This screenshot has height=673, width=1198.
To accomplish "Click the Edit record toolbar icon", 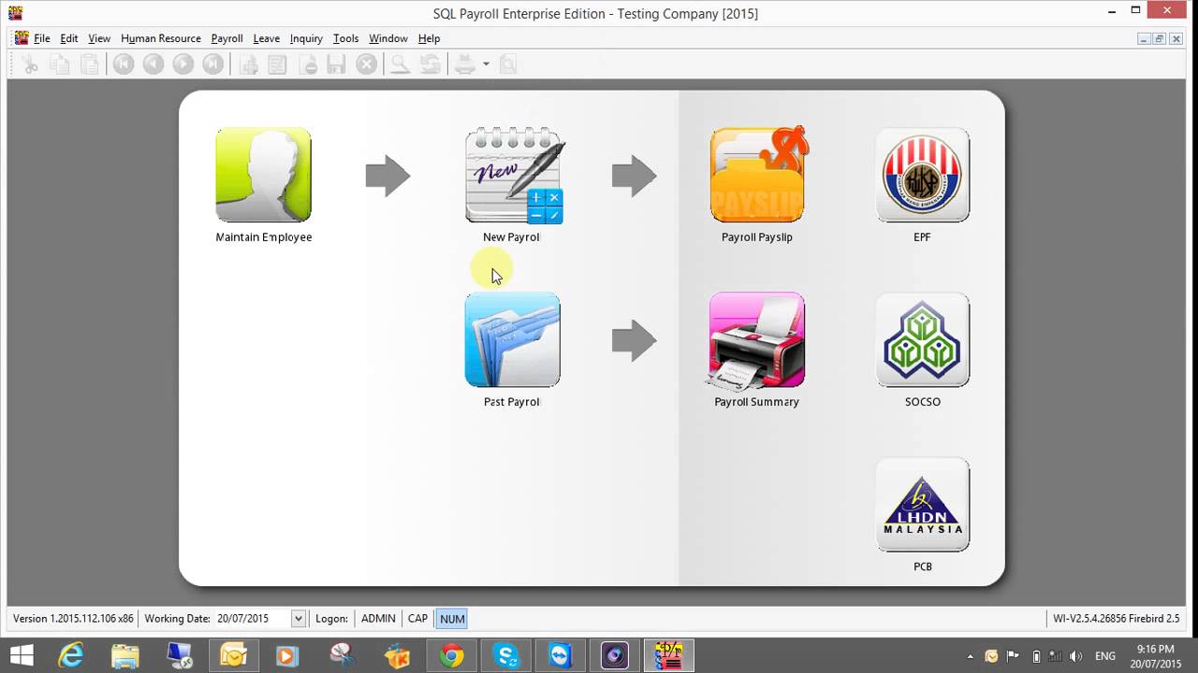I will tap(277, 64).
